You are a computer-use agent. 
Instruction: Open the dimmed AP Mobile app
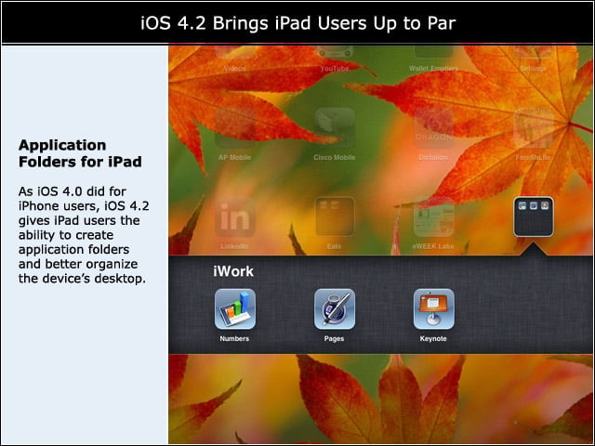coord(235,128)
